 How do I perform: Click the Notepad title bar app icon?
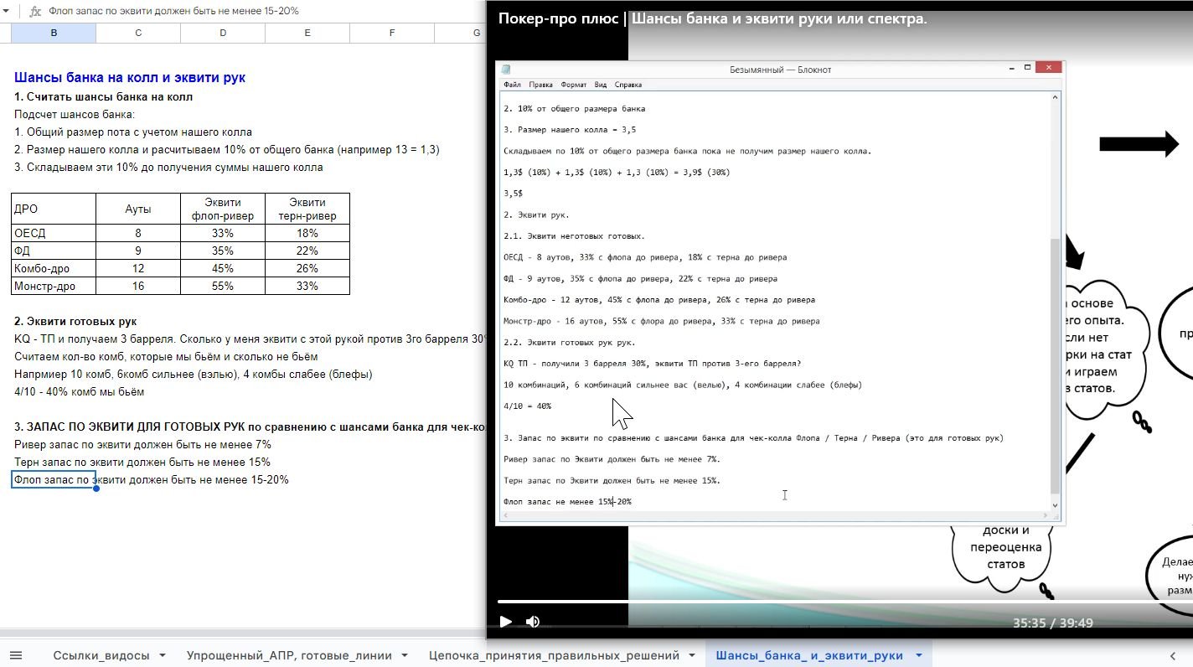(x=506, y=70)
